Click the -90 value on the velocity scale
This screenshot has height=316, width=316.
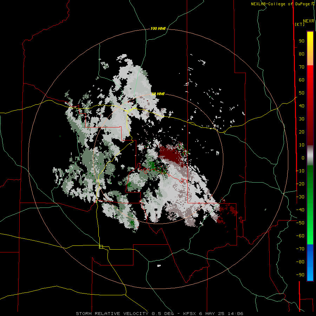click(x=300, y=275)
